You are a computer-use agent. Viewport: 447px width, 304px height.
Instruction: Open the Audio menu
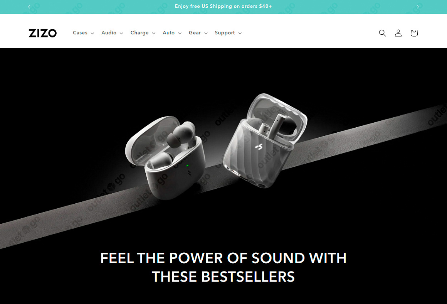click(109, 33)
